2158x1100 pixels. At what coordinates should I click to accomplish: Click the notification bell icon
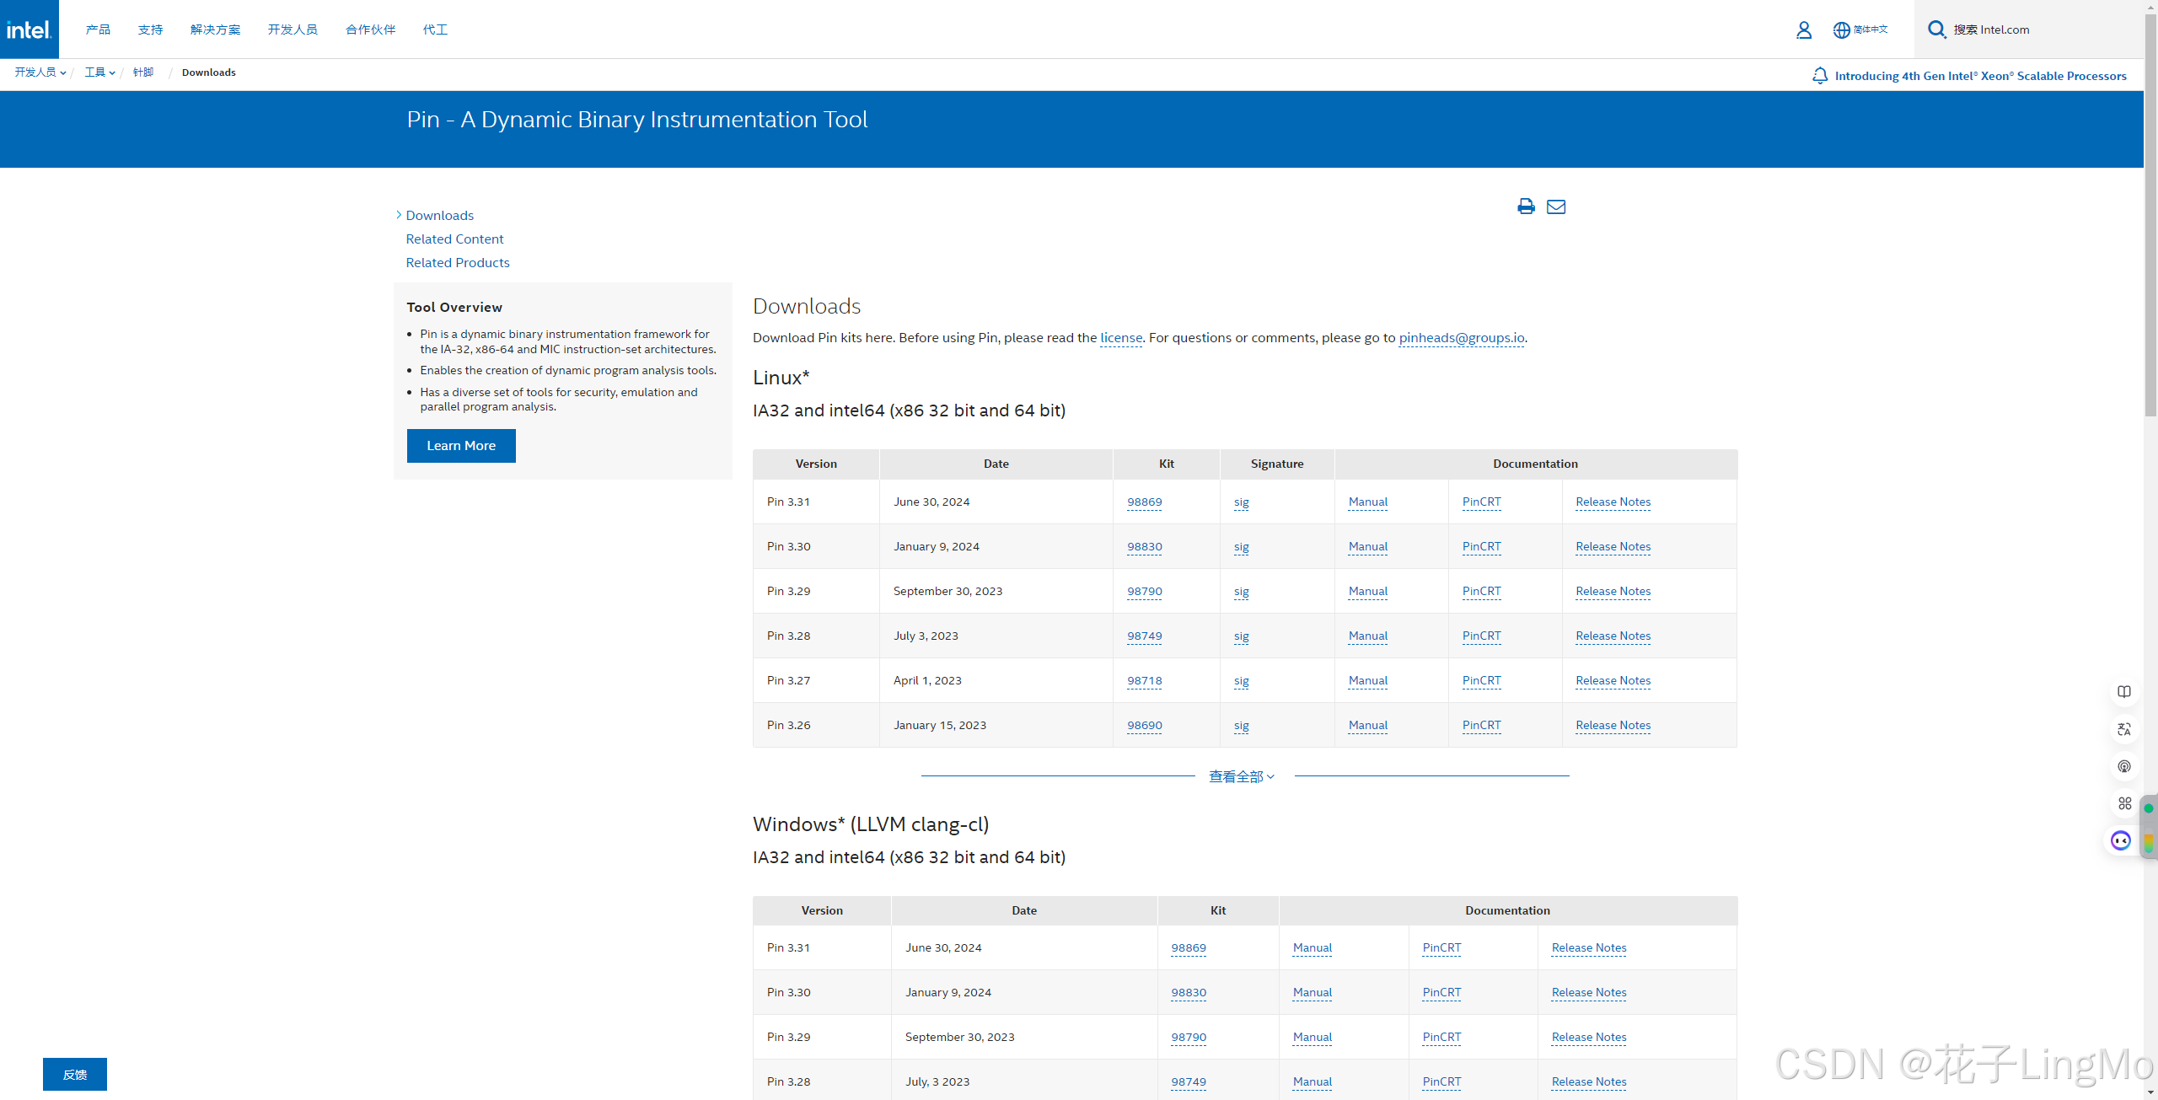(1820, 76)
